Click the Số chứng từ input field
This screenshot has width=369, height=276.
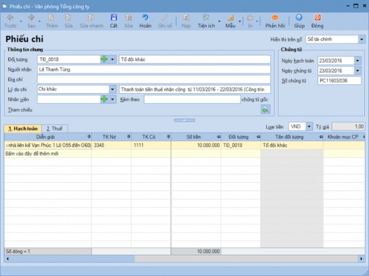tap(339, 80)
